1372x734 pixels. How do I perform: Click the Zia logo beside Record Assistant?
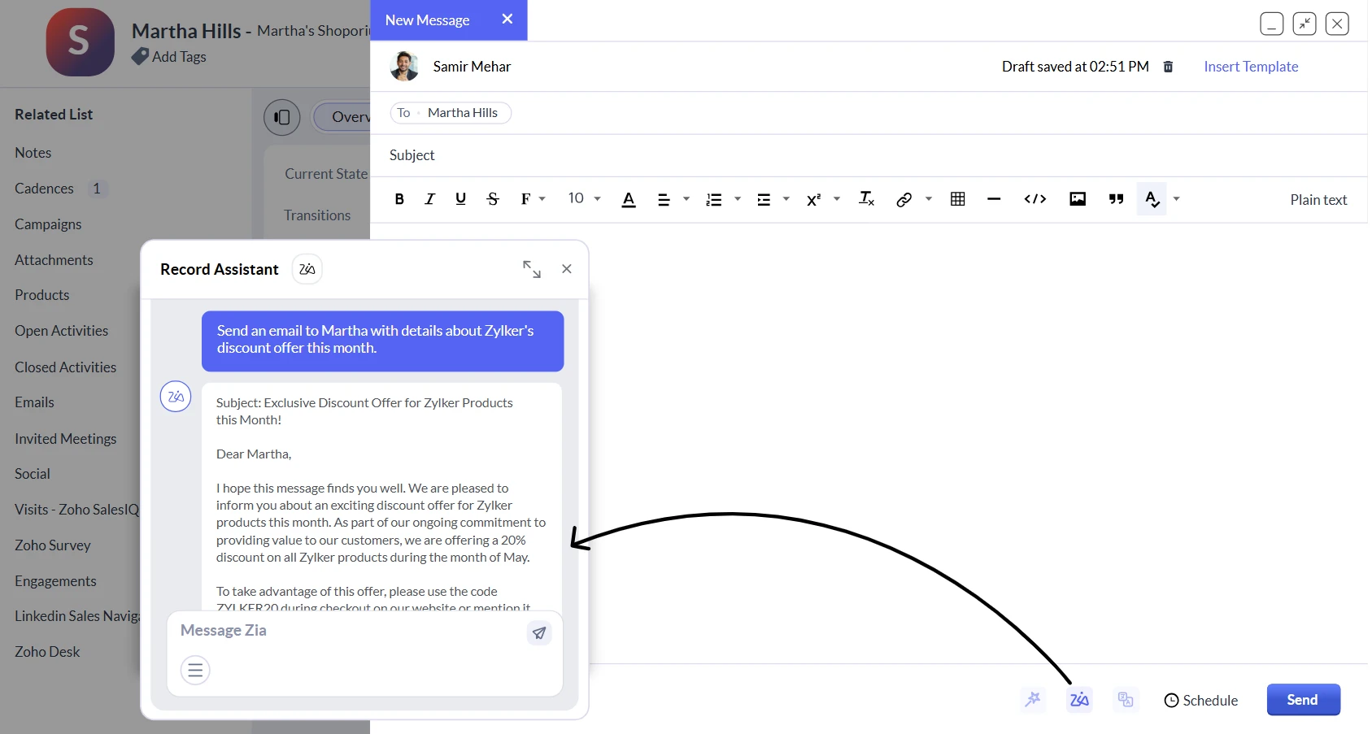point(307,269)
